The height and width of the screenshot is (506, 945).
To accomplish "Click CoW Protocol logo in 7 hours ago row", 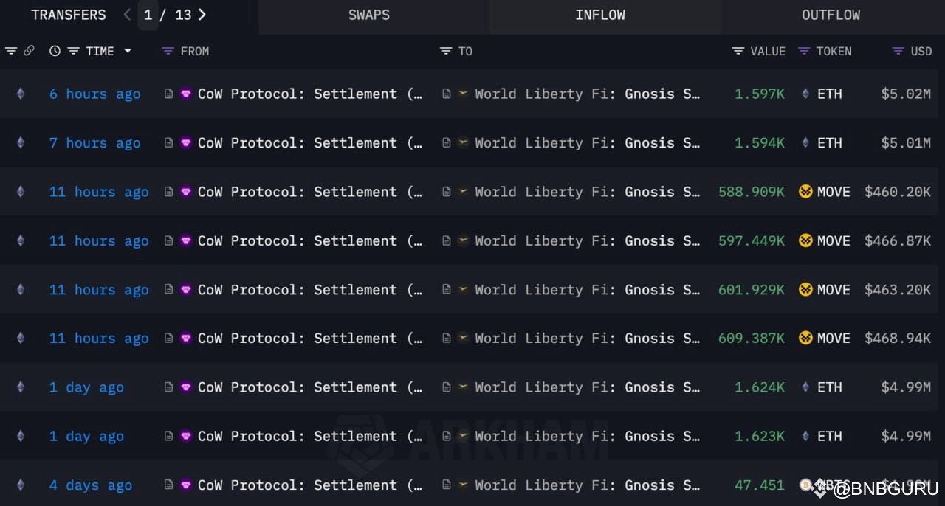I will [185, 142].
